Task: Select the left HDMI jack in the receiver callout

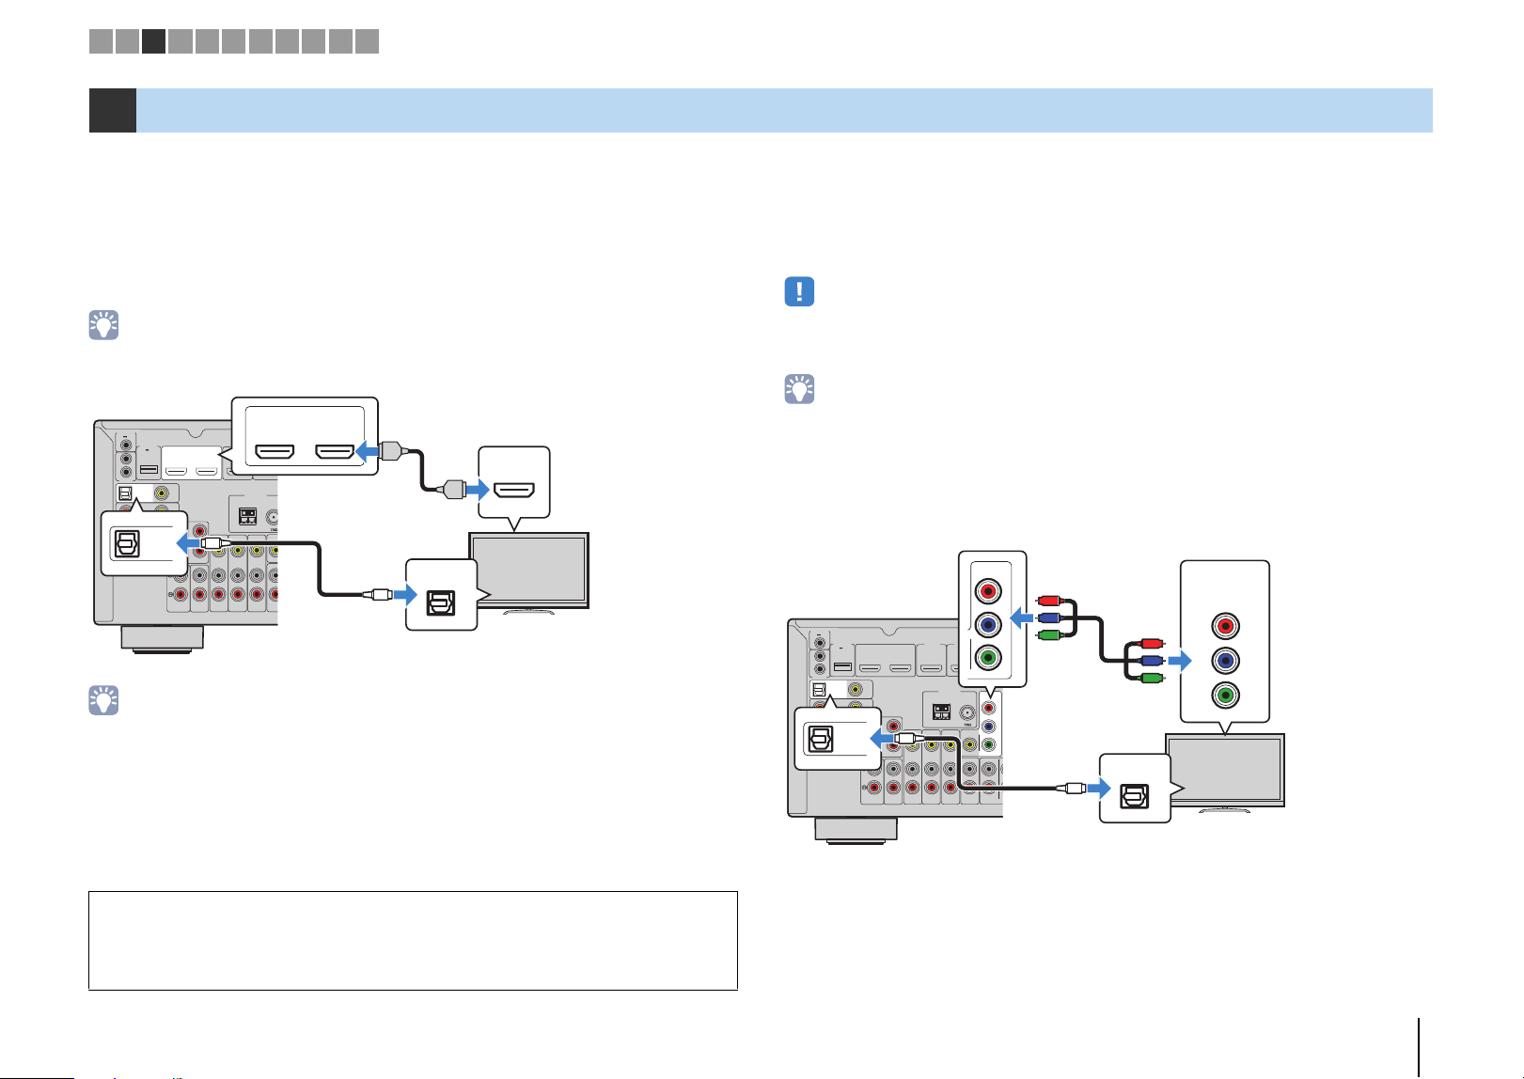Action: (x=275, y=453)
